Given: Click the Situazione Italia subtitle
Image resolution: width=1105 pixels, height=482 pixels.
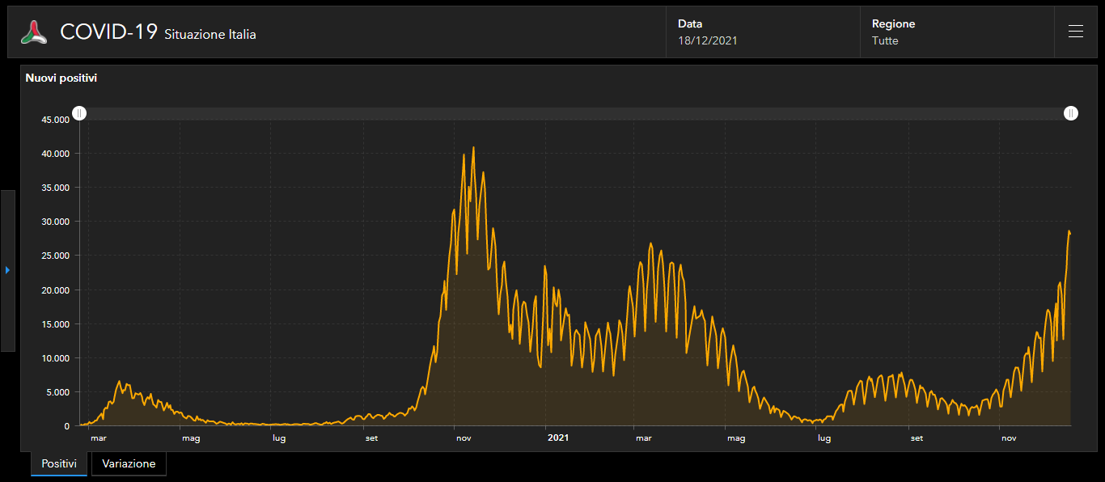Looking at the screenshot, I should click(x=210, y=35).
